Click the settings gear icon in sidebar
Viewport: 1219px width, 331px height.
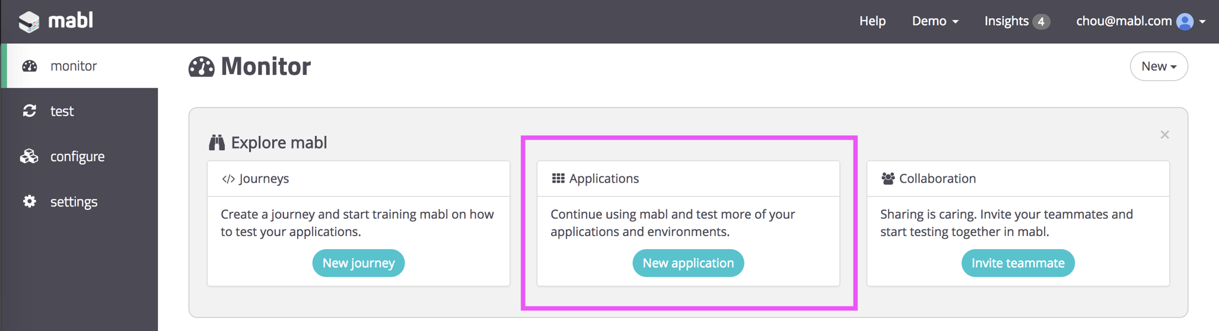click(x=30, y=202)
